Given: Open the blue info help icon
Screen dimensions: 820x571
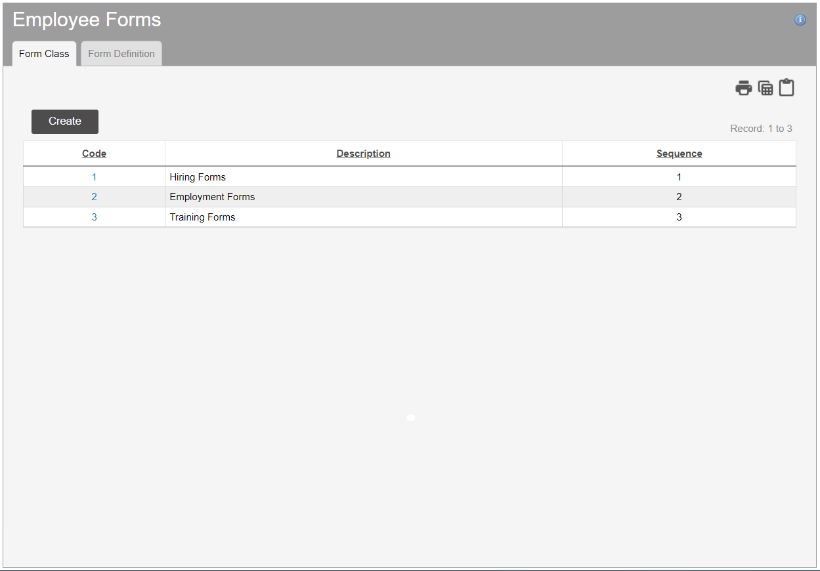Looking at the screenshot, I should (800, 20).
